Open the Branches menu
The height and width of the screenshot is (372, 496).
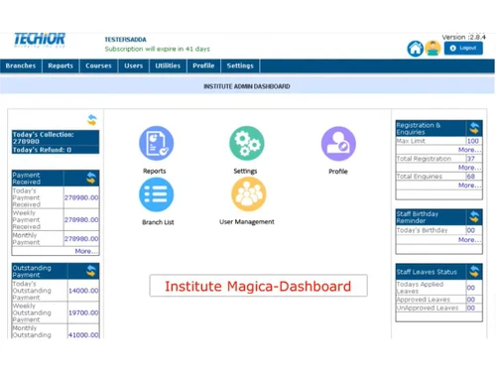coord(21,65)
